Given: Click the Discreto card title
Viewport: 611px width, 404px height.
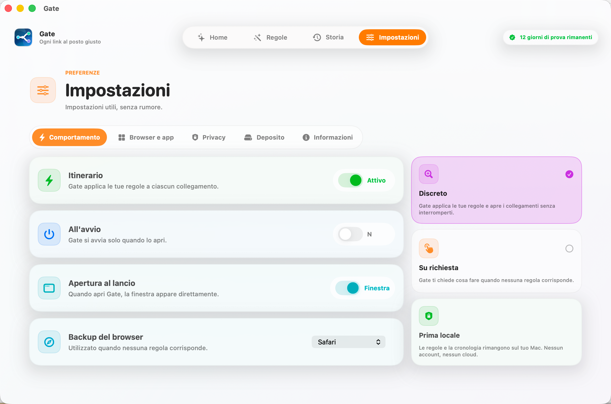Looking at the screenshot, I should tap(433, 193).
